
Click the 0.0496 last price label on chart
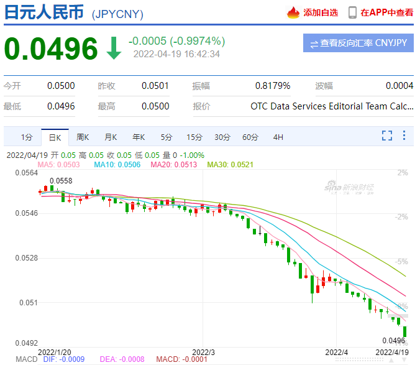tap(394, 341)
